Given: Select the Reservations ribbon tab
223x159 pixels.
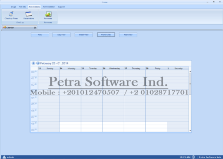Looking at the screenshot, I should point(34,7).
